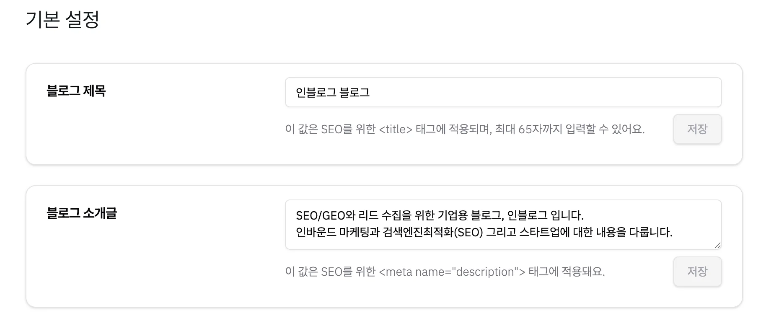766x321 pixels.
Task: Click the meta description helper text
Action: click(x=445, y=272)
